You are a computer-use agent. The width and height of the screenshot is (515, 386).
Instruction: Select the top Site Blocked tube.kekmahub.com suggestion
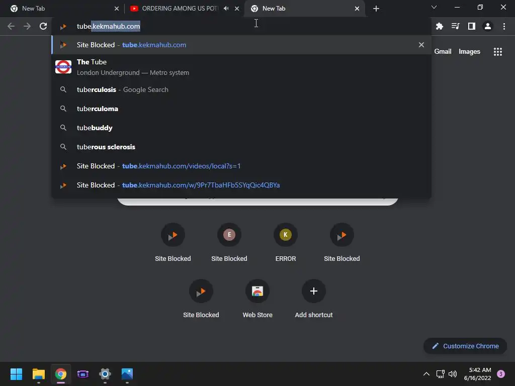pos(241,45)
